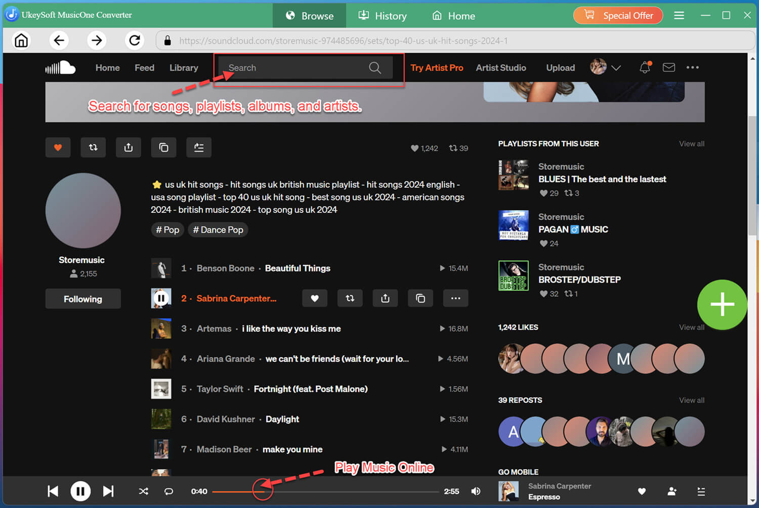759x508 pixels.
Task: Seek on the track progress bar
Action: click(x=325, y=491)
